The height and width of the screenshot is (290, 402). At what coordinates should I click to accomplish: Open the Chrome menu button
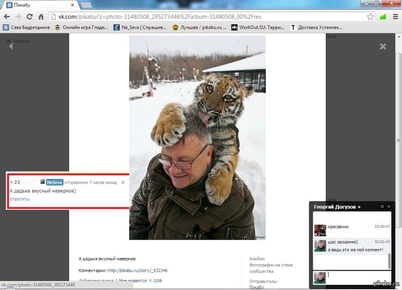[x=394, y=17]
